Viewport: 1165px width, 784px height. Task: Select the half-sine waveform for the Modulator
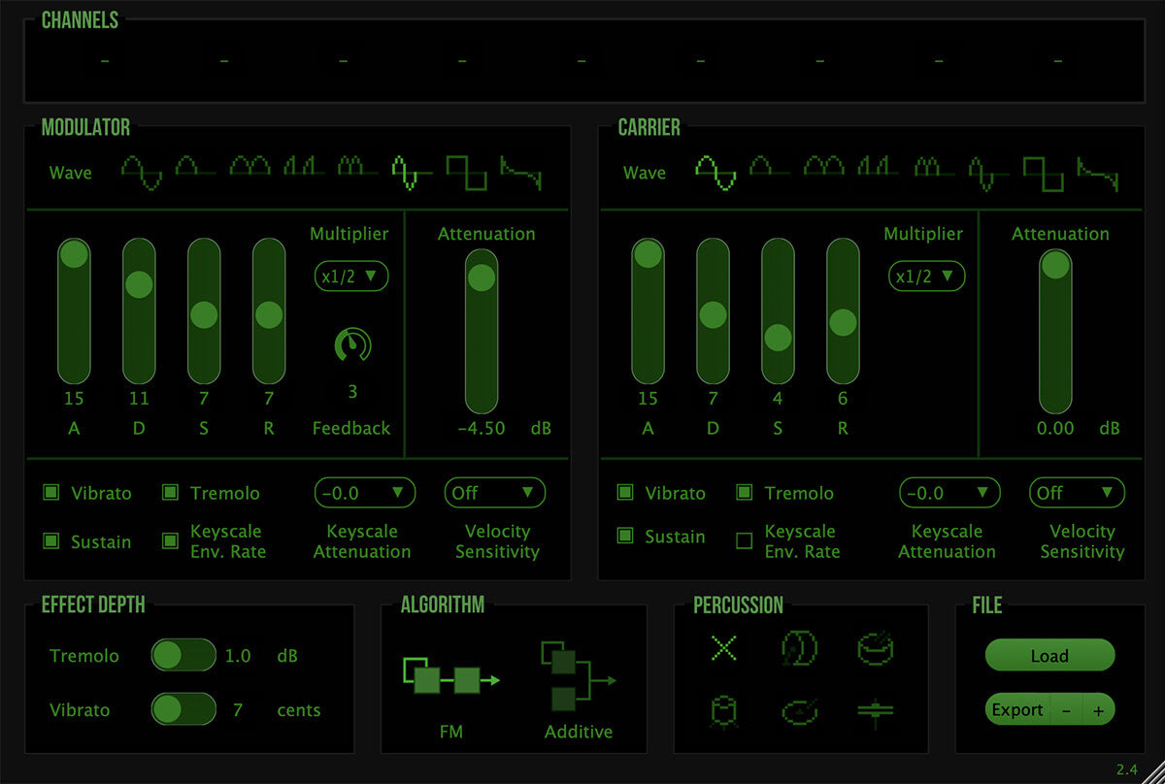(x=195, y=170)
